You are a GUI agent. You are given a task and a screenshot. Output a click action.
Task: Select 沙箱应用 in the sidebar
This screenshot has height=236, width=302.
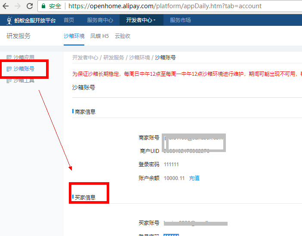pos(24,57)
